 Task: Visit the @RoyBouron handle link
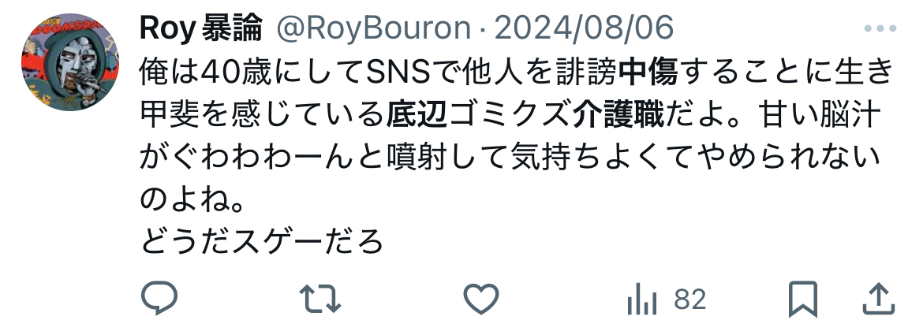[374, 28]
